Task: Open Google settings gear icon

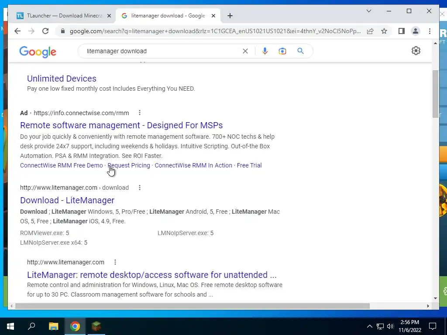Action: [416, 51]
